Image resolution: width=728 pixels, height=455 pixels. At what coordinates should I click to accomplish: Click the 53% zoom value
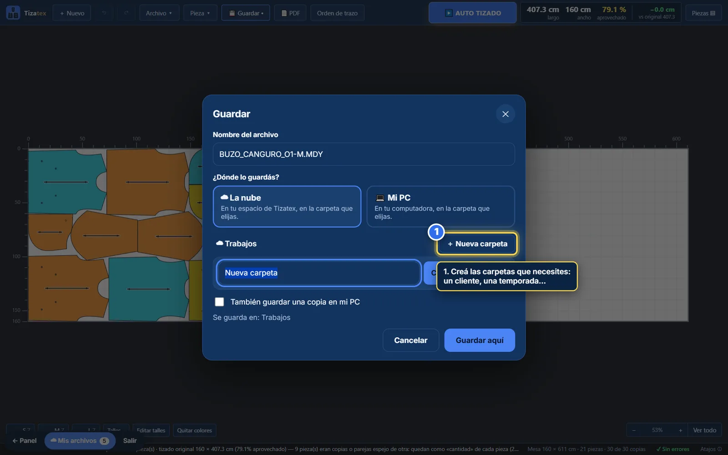(x=657, y=430)
